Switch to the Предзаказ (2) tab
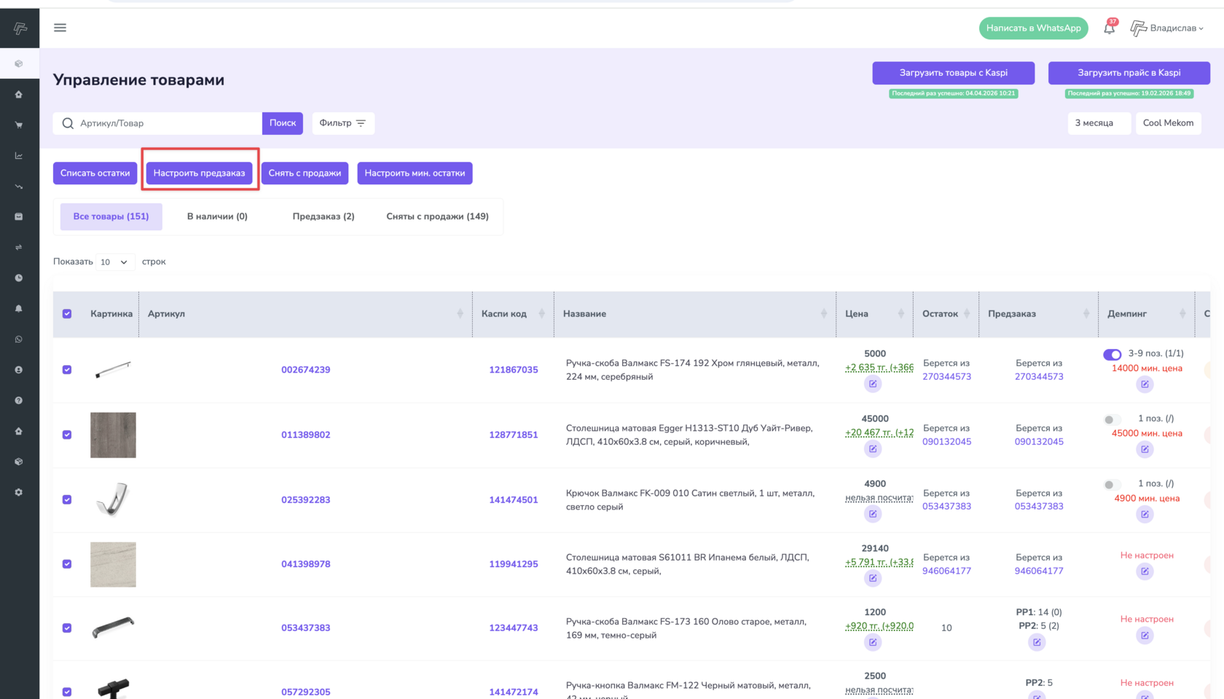1224x699 pixels. 323,216
